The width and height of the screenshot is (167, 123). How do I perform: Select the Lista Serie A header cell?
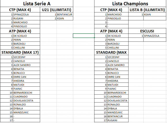point(37,4)
